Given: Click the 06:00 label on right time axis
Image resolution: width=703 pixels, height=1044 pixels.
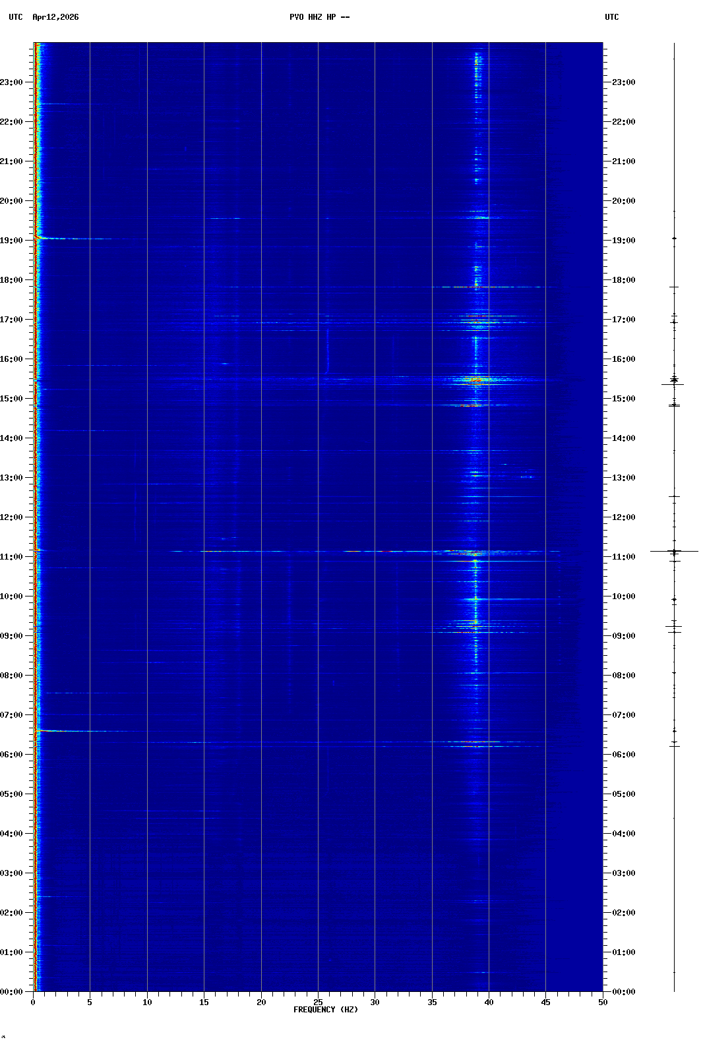Looking at the screenshot, I should 623,755.
